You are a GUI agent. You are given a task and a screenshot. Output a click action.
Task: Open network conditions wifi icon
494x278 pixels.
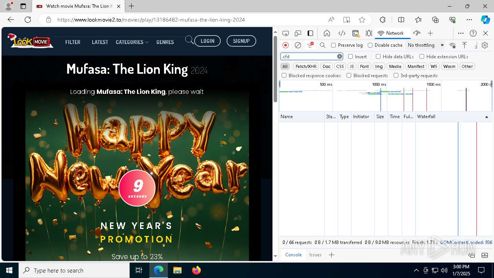tap(452, 45)
